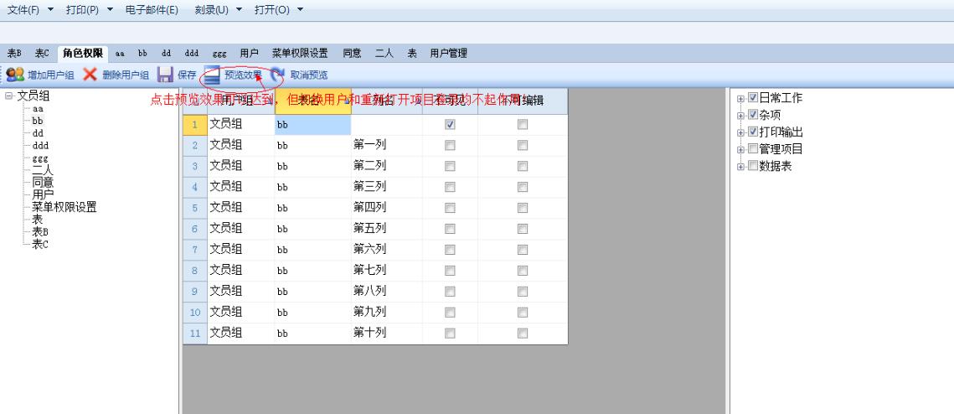Toggle the 日常工作 checkbox in right tree
This screenshot has height=414, width=954.
point(752,99)
